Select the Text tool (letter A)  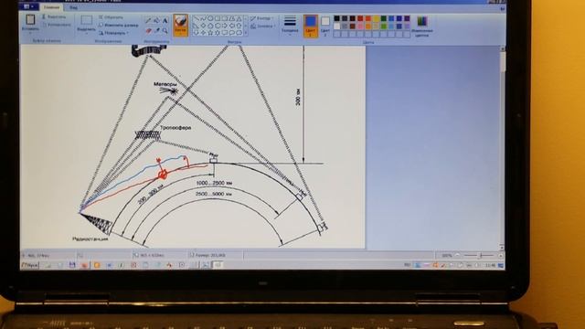165,20
